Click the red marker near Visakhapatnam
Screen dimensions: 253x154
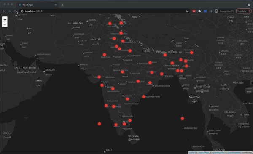pyautogui.click(x=144, y=96)
